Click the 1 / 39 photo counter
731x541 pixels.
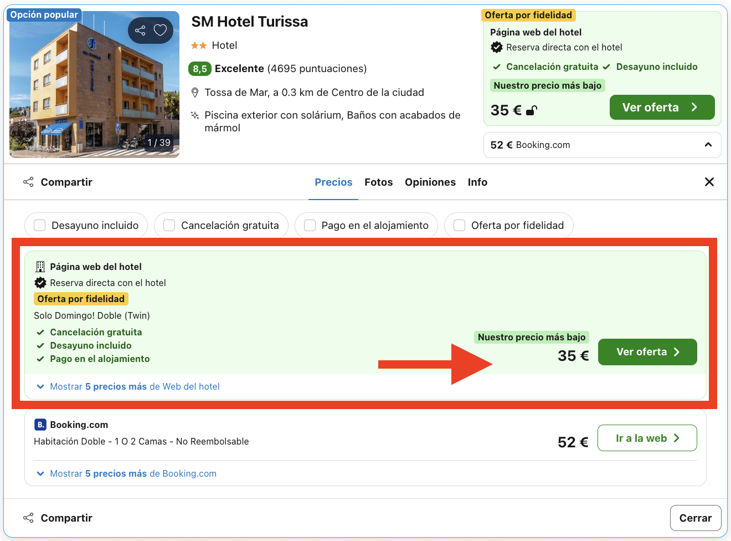(x=159, y=142)
